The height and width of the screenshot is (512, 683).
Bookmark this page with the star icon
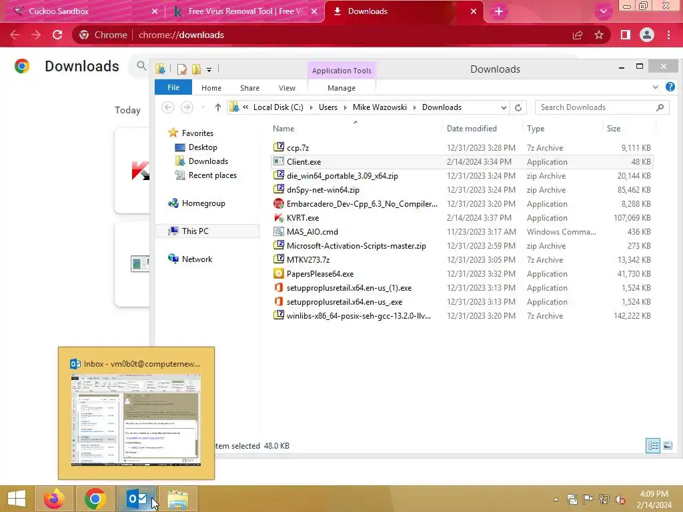pos(599,35)
